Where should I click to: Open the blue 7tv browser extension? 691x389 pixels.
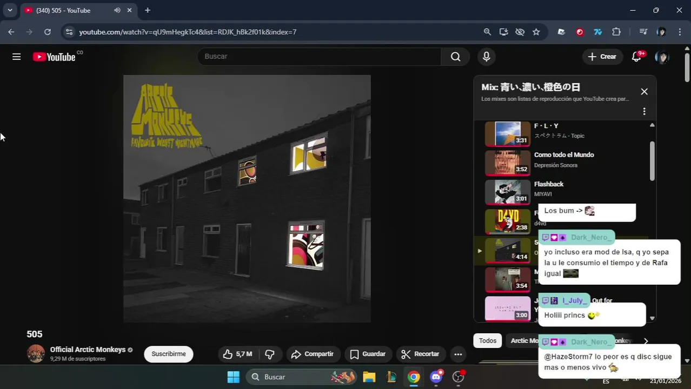tap(598, 32)
